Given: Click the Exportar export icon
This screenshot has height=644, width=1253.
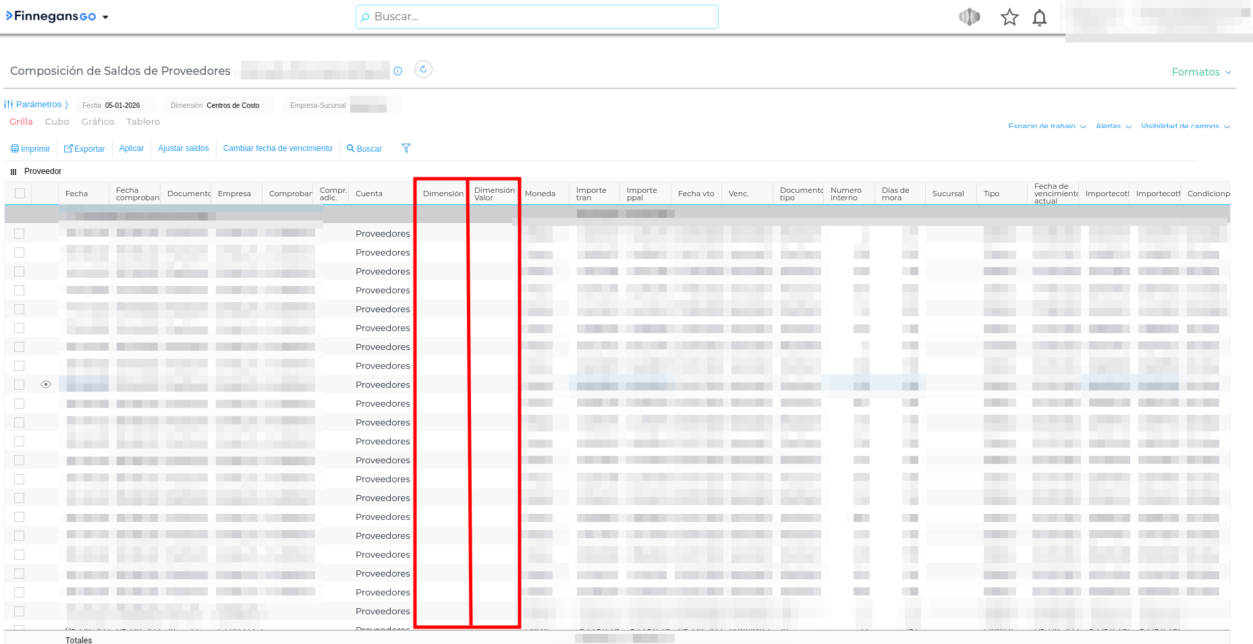Looking at the screenshot, I should click(x=68, y=148).
